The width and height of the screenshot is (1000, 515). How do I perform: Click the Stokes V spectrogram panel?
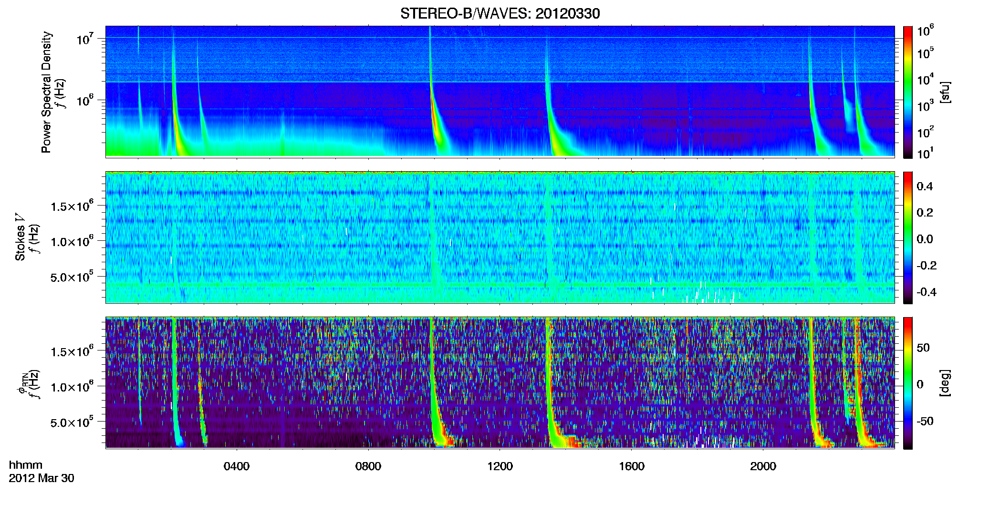(x=500, y=237)
